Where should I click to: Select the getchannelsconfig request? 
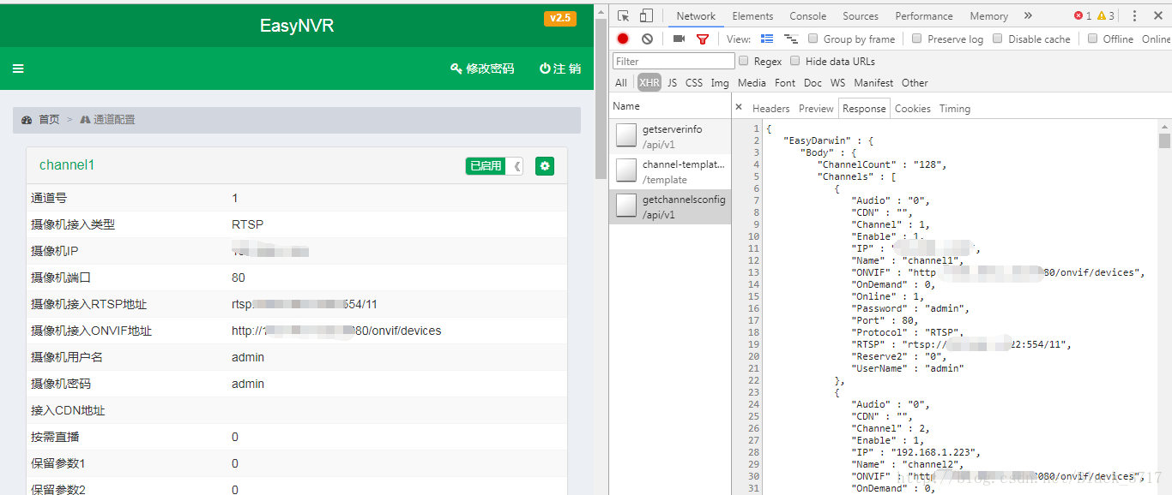(x=670, y=206)
